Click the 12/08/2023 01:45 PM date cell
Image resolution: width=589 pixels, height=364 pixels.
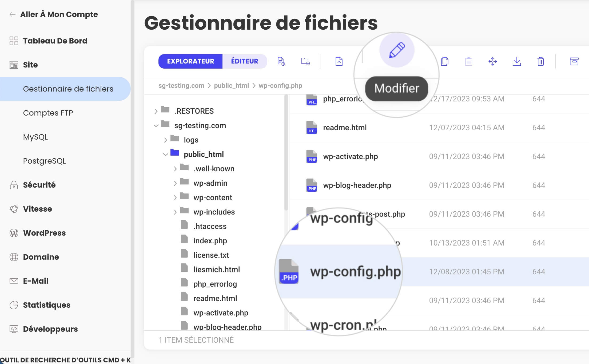(467, 272)
